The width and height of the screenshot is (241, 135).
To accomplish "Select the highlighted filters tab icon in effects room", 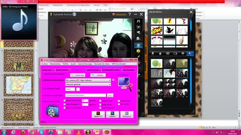I will pyautogui.click(x=190, y=53).
